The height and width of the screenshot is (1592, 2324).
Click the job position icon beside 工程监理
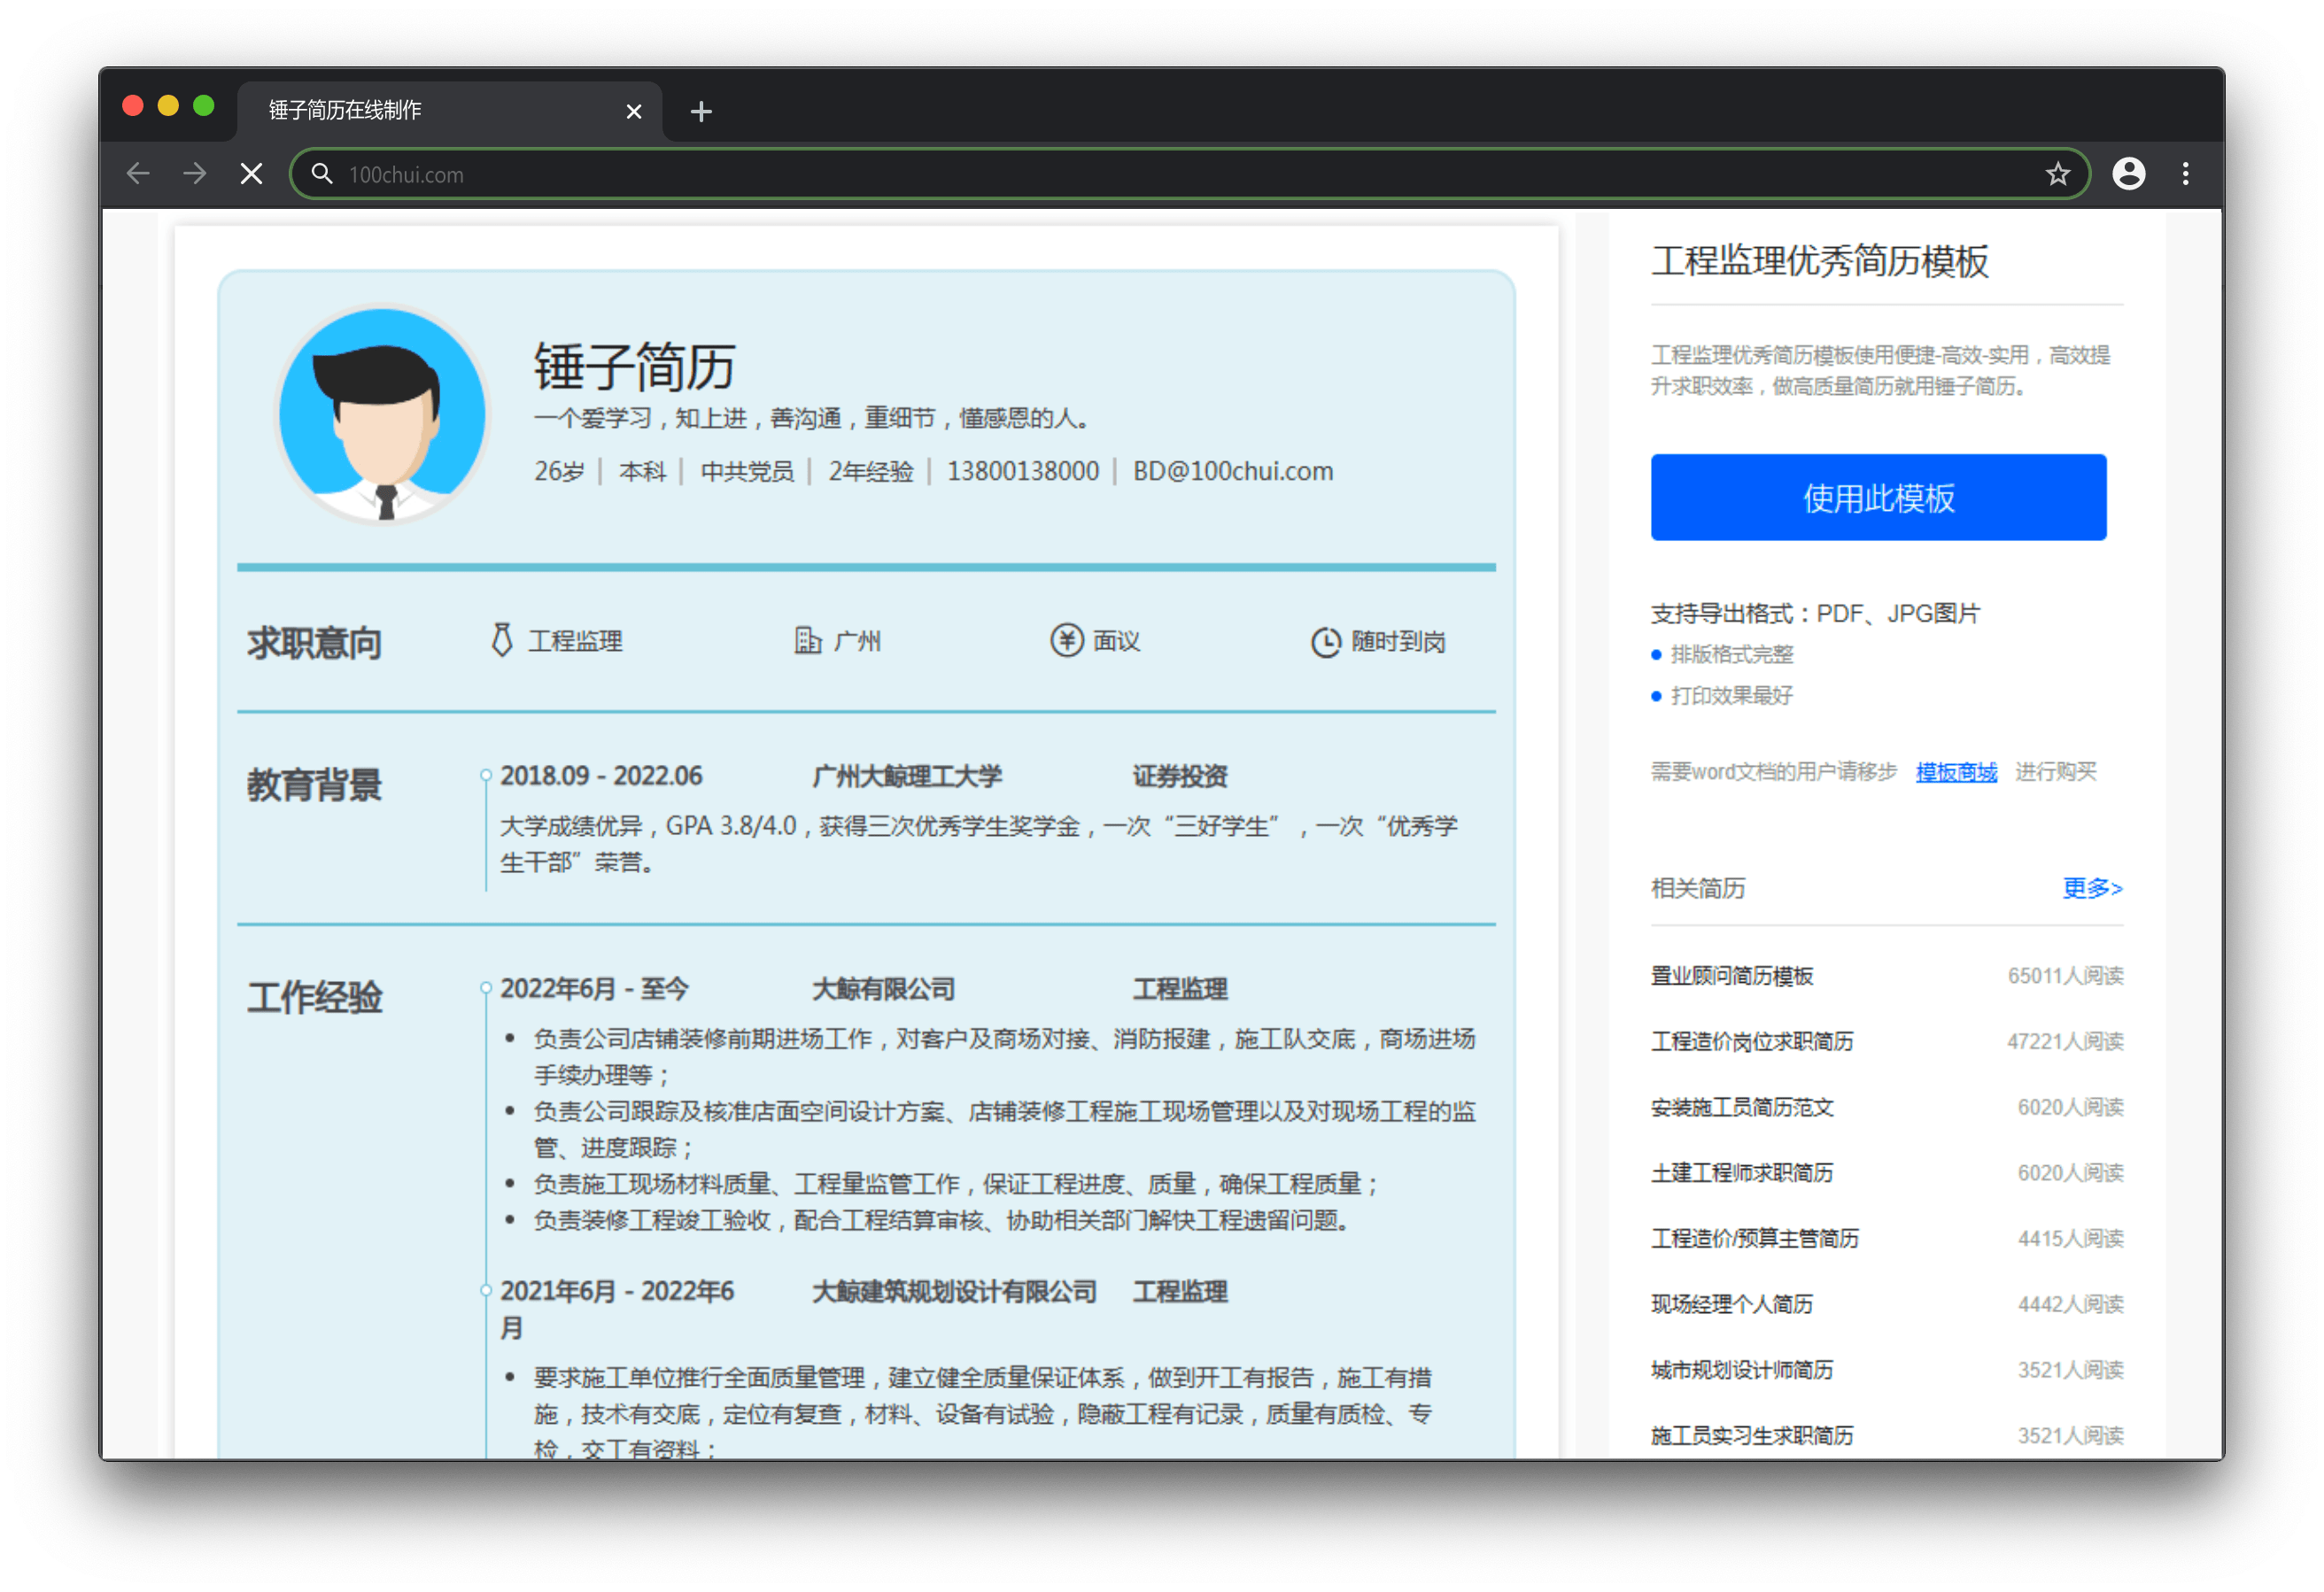502,640
